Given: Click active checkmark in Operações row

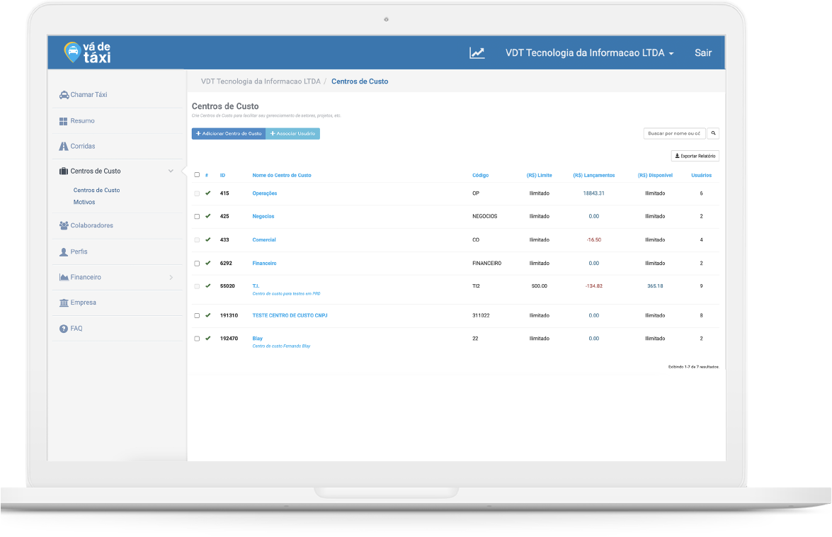Looking at the screenshot, I should tap(208, 193).
